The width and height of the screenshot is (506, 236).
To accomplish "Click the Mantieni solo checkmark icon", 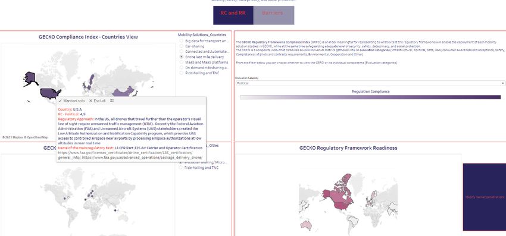I will pyautogui.click(x=60, y=101).
